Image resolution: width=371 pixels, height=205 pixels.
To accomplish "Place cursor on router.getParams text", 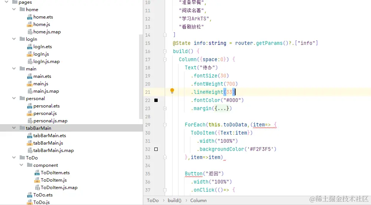I will (259, 43).
